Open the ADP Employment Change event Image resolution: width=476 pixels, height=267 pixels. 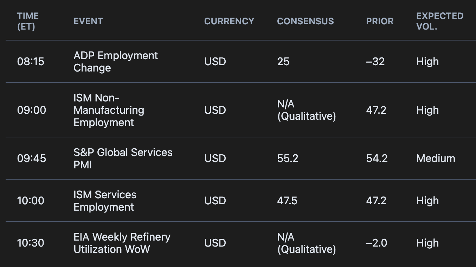[x=116, y=62]
